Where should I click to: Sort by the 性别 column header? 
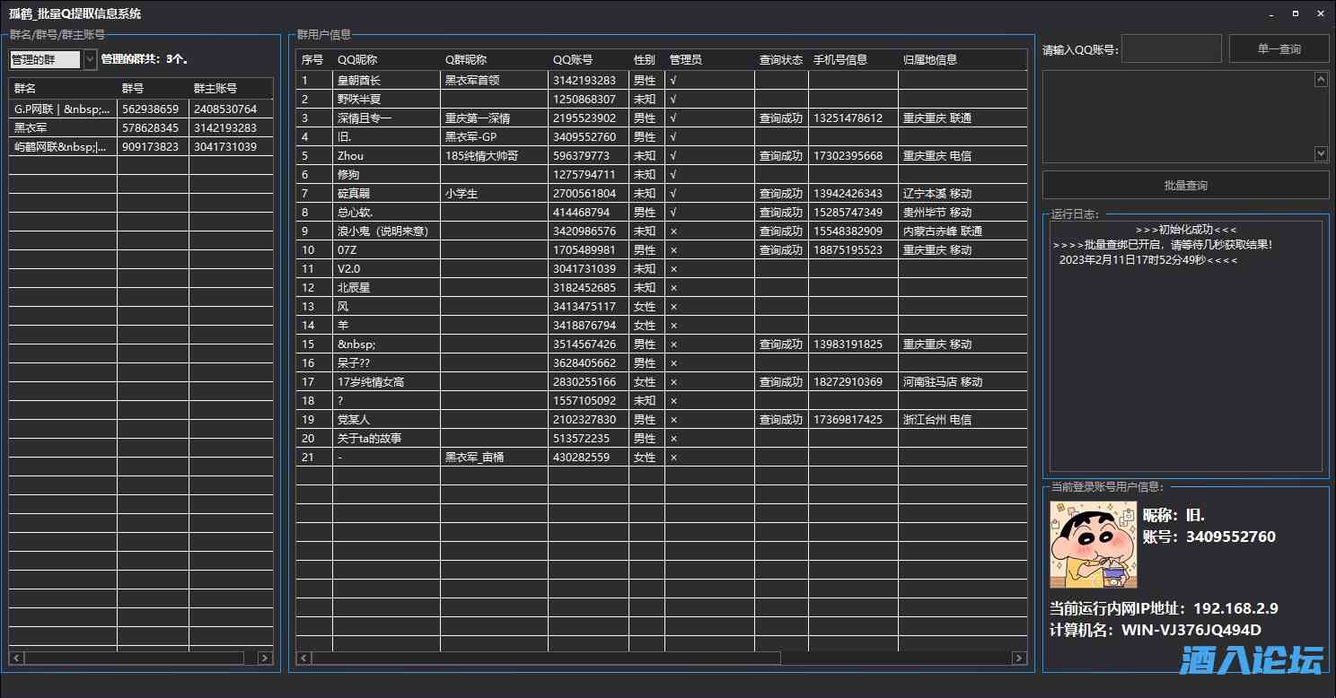pyautogui.click(x=645, y=60)
